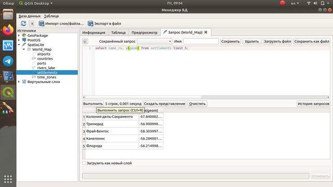Open the База данных menu

pyautogui.click(x=30, y=16)
